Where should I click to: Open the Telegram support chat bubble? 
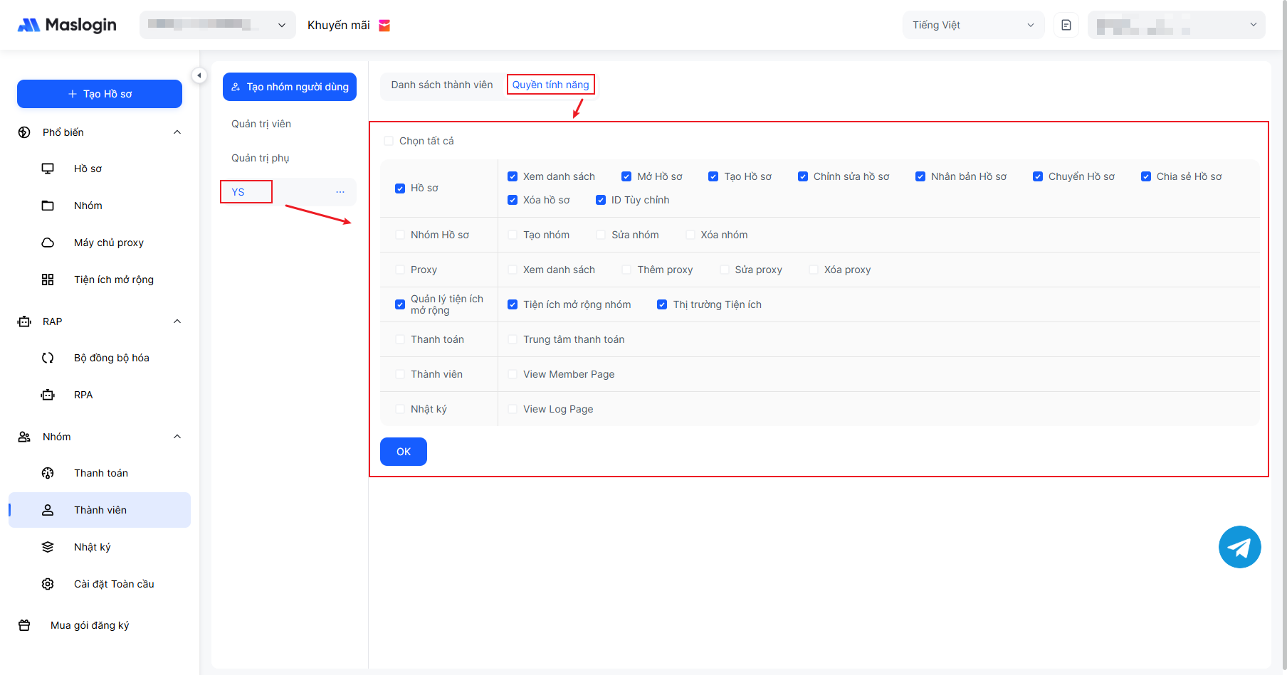click(1239, 547)
